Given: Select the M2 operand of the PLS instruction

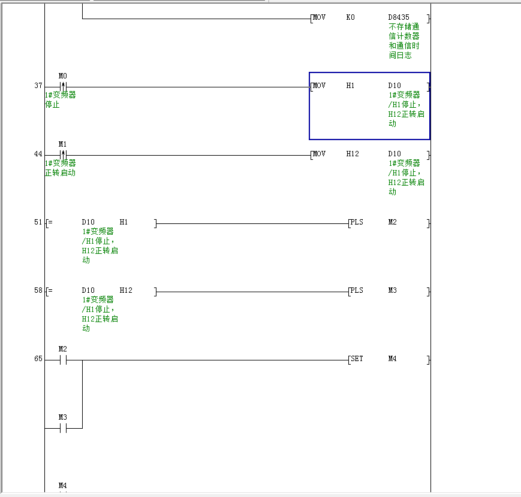Looking at the screenshot, I should 392,222.
